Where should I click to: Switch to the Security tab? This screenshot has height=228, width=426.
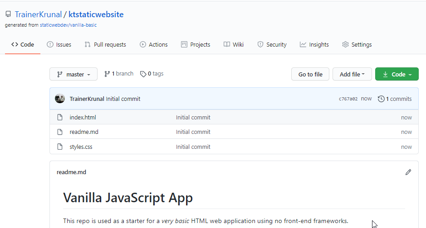(x=272, y=44)
